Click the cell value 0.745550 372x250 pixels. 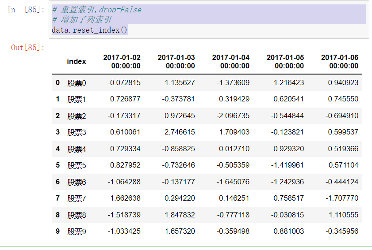[343, 99]
